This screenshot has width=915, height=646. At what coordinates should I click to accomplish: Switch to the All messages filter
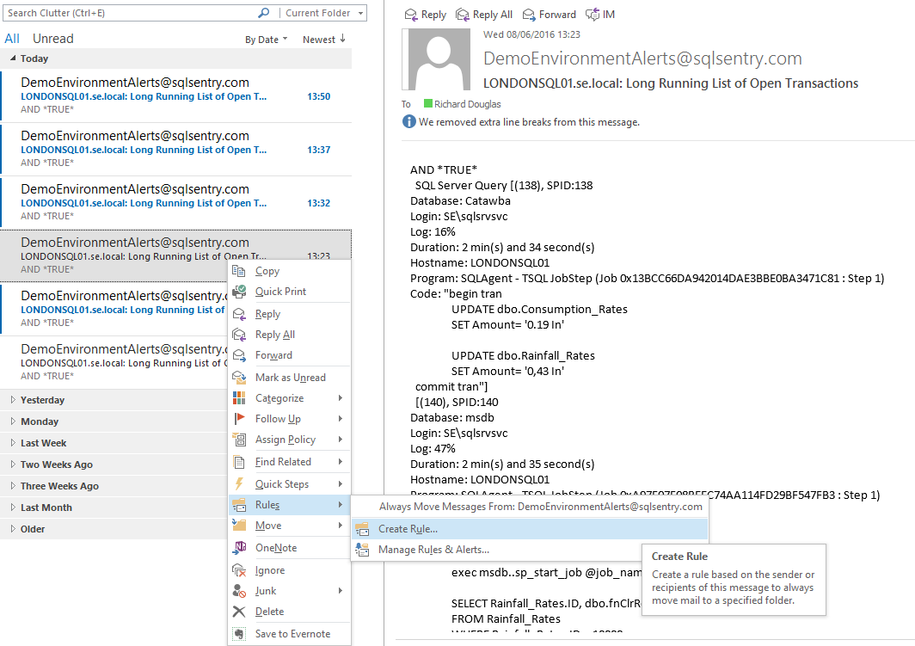[x=12, y=39]
